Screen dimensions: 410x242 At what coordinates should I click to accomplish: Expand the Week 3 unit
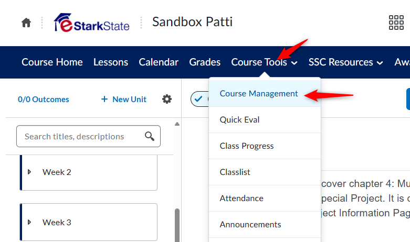pos(29,222)
